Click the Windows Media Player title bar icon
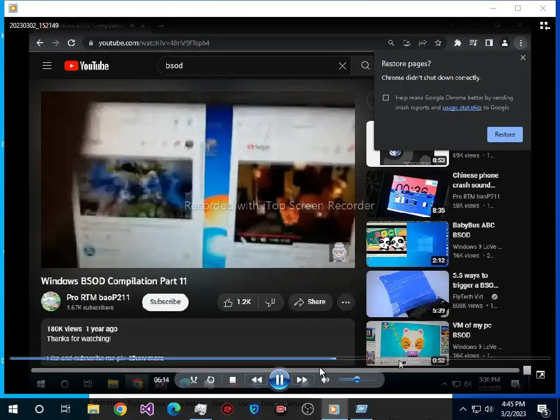Image resolution: width=560 pixels, height=420 pixels. tap(13, 8)
